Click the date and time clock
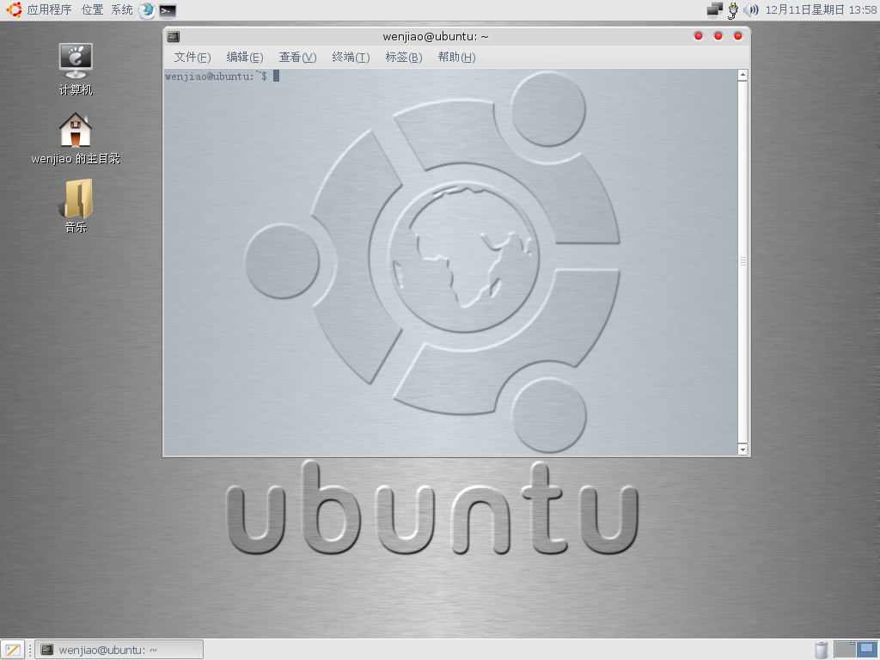This screenshot has width=880, height=660. tap(821, 9)
